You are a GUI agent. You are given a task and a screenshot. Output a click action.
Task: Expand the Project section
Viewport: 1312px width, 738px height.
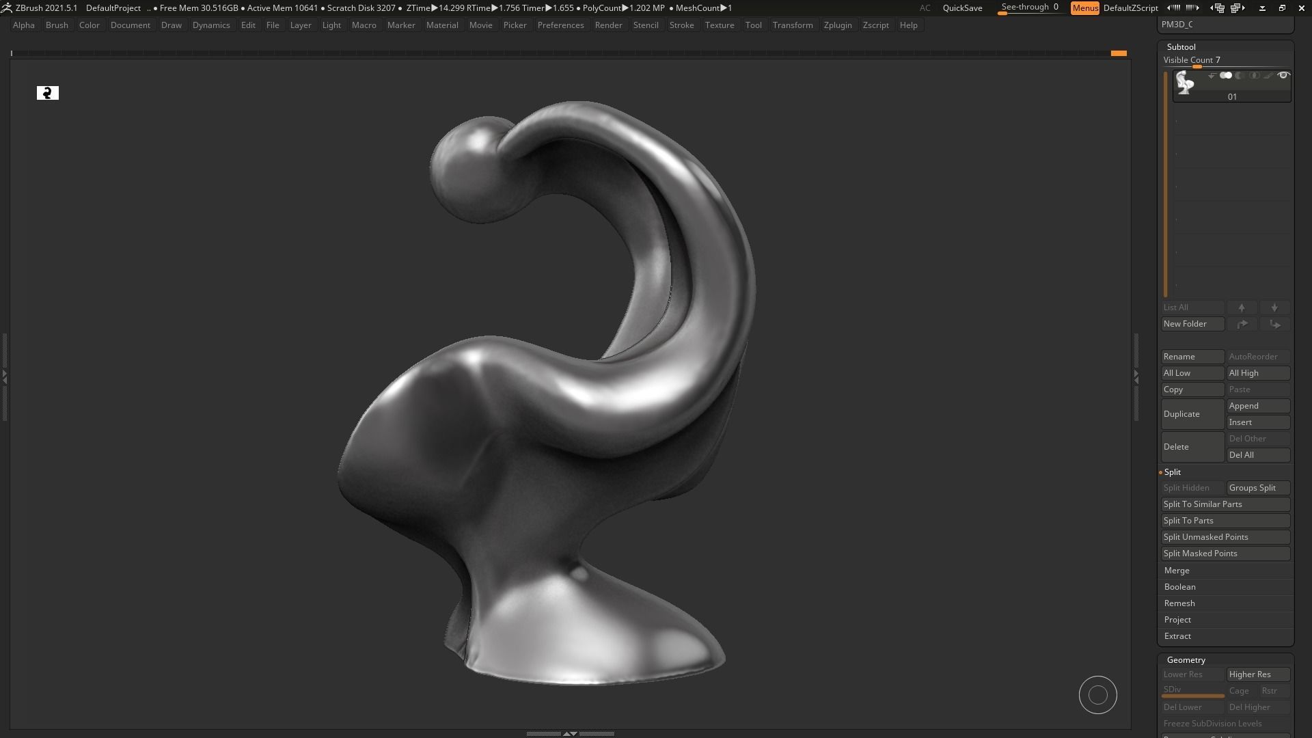tap(1177, 620)
